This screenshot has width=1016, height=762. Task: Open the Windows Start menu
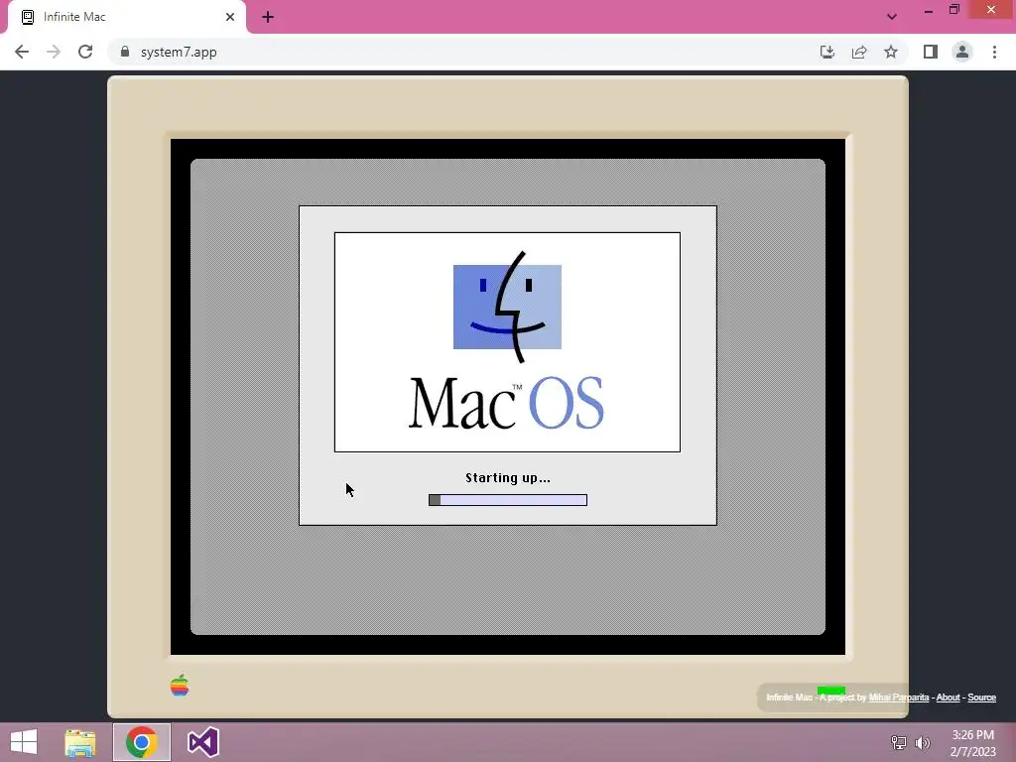(x=24, y=742)
